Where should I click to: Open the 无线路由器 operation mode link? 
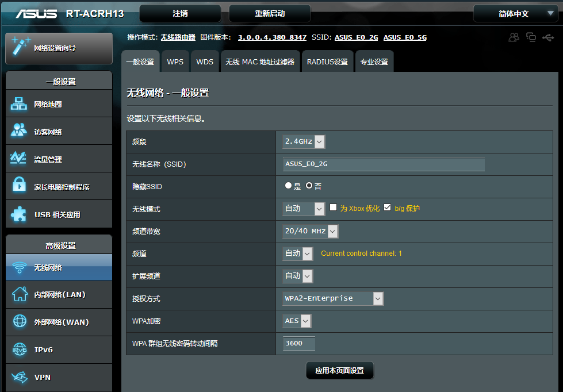178,37
